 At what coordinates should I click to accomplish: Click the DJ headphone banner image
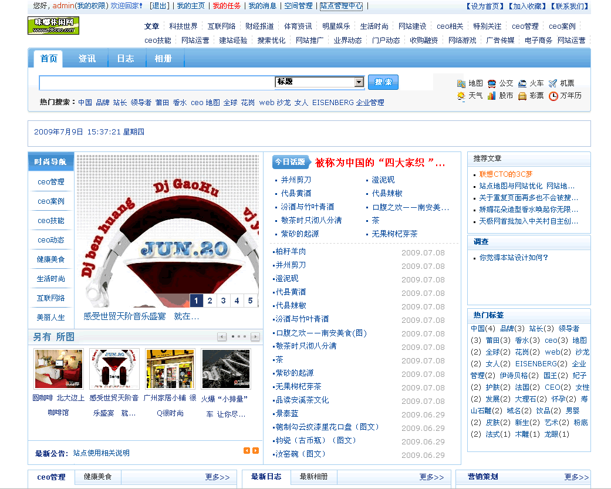167,231
